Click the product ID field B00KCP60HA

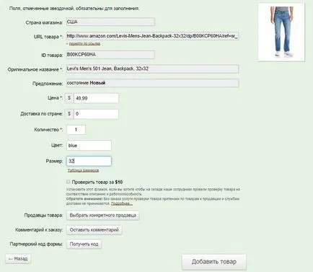coord(110,55)
